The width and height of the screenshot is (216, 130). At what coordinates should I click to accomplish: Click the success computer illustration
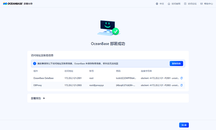coord(108,28)
